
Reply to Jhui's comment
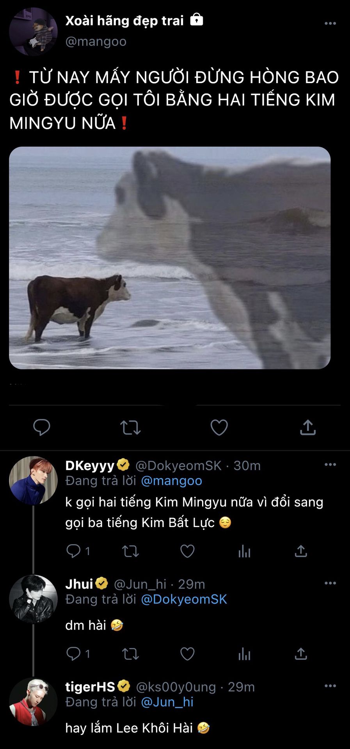(73, 654)
